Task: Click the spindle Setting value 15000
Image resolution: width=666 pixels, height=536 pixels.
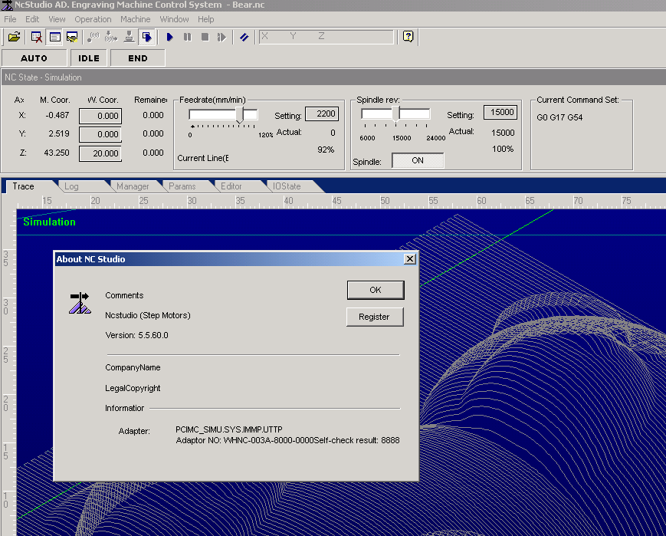Action: tap(500, 112)
